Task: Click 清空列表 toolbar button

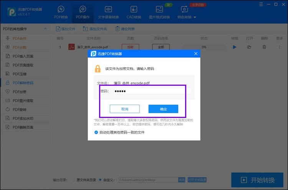Action: (125, 29)
